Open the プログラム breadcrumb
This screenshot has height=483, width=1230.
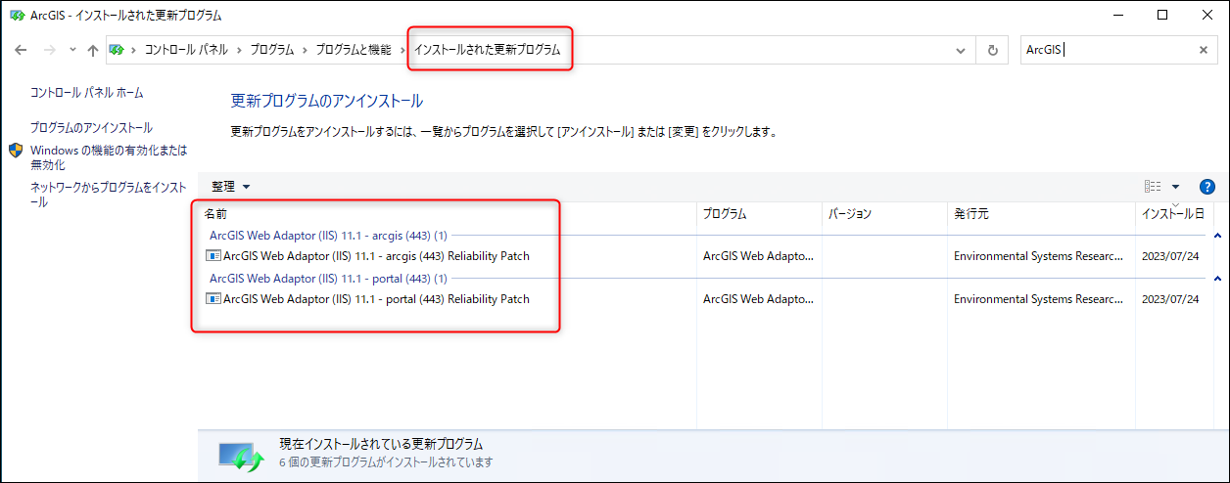(x=271, y=50)
